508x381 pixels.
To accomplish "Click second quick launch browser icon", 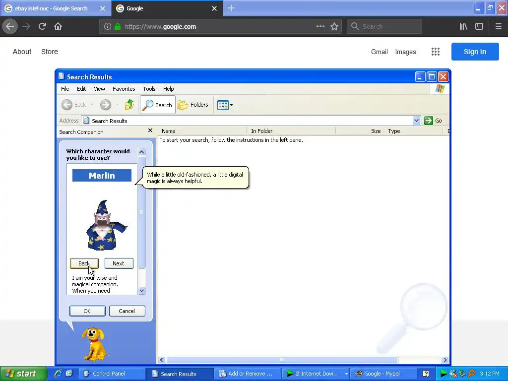I will (69, 374).
